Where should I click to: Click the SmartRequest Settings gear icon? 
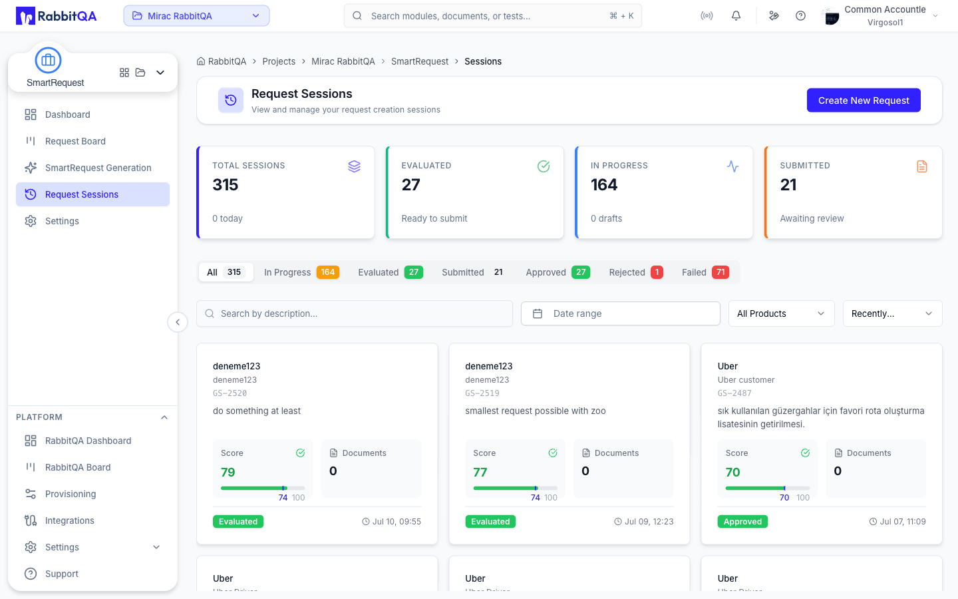(x=31, y=221)
